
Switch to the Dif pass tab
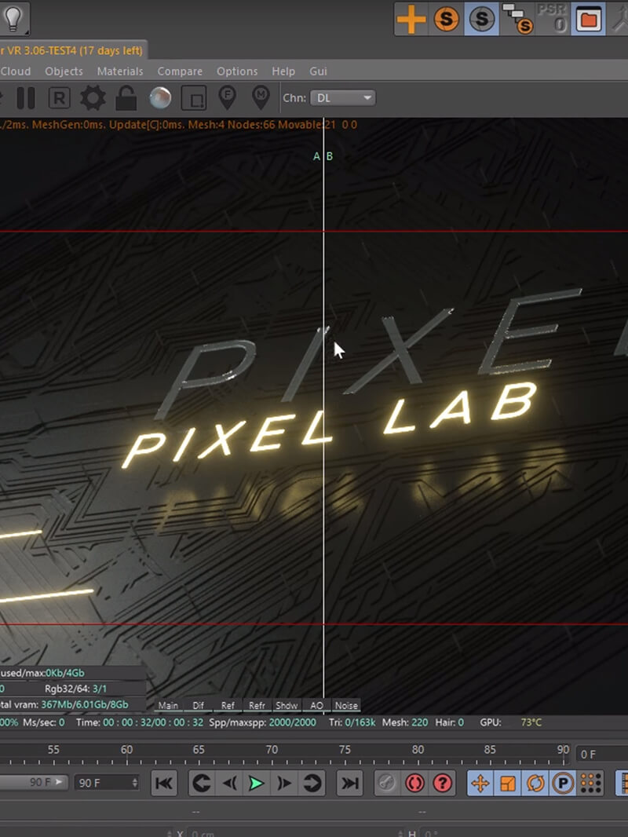pos(198,705)
